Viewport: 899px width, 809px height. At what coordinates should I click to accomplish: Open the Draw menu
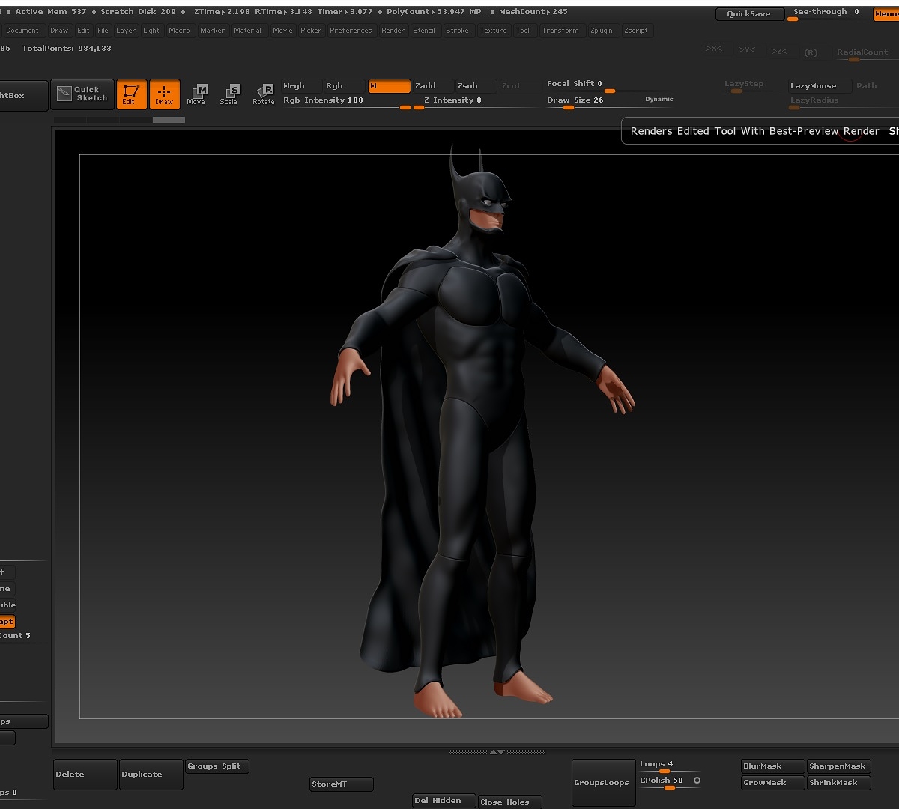59,31
